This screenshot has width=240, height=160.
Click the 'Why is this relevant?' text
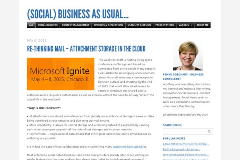point(44,108)
